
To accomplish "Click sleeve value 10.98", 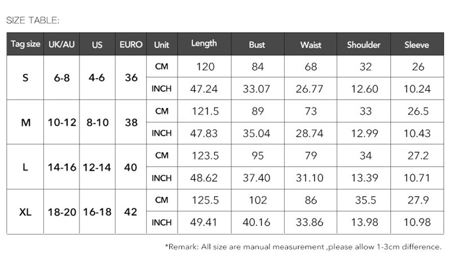I will coord(417,223).
